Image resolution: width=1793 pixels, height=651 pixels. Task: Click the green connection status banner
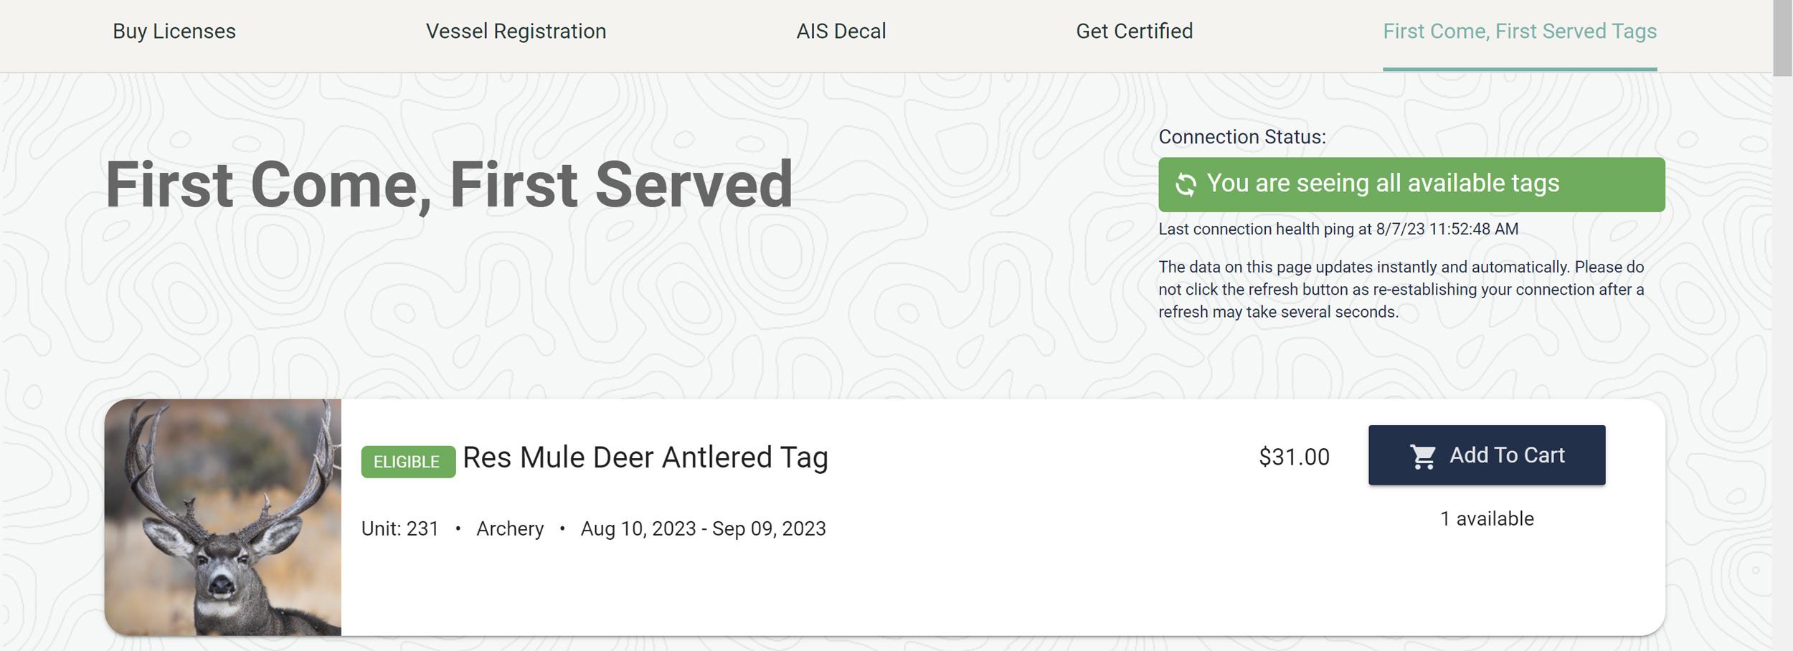point(1411,184)
